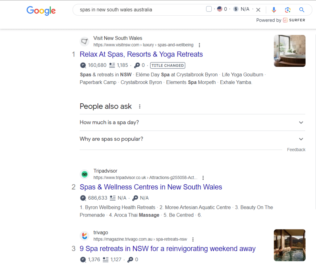Open more options for visitnsw.com result

pos(199,45)
